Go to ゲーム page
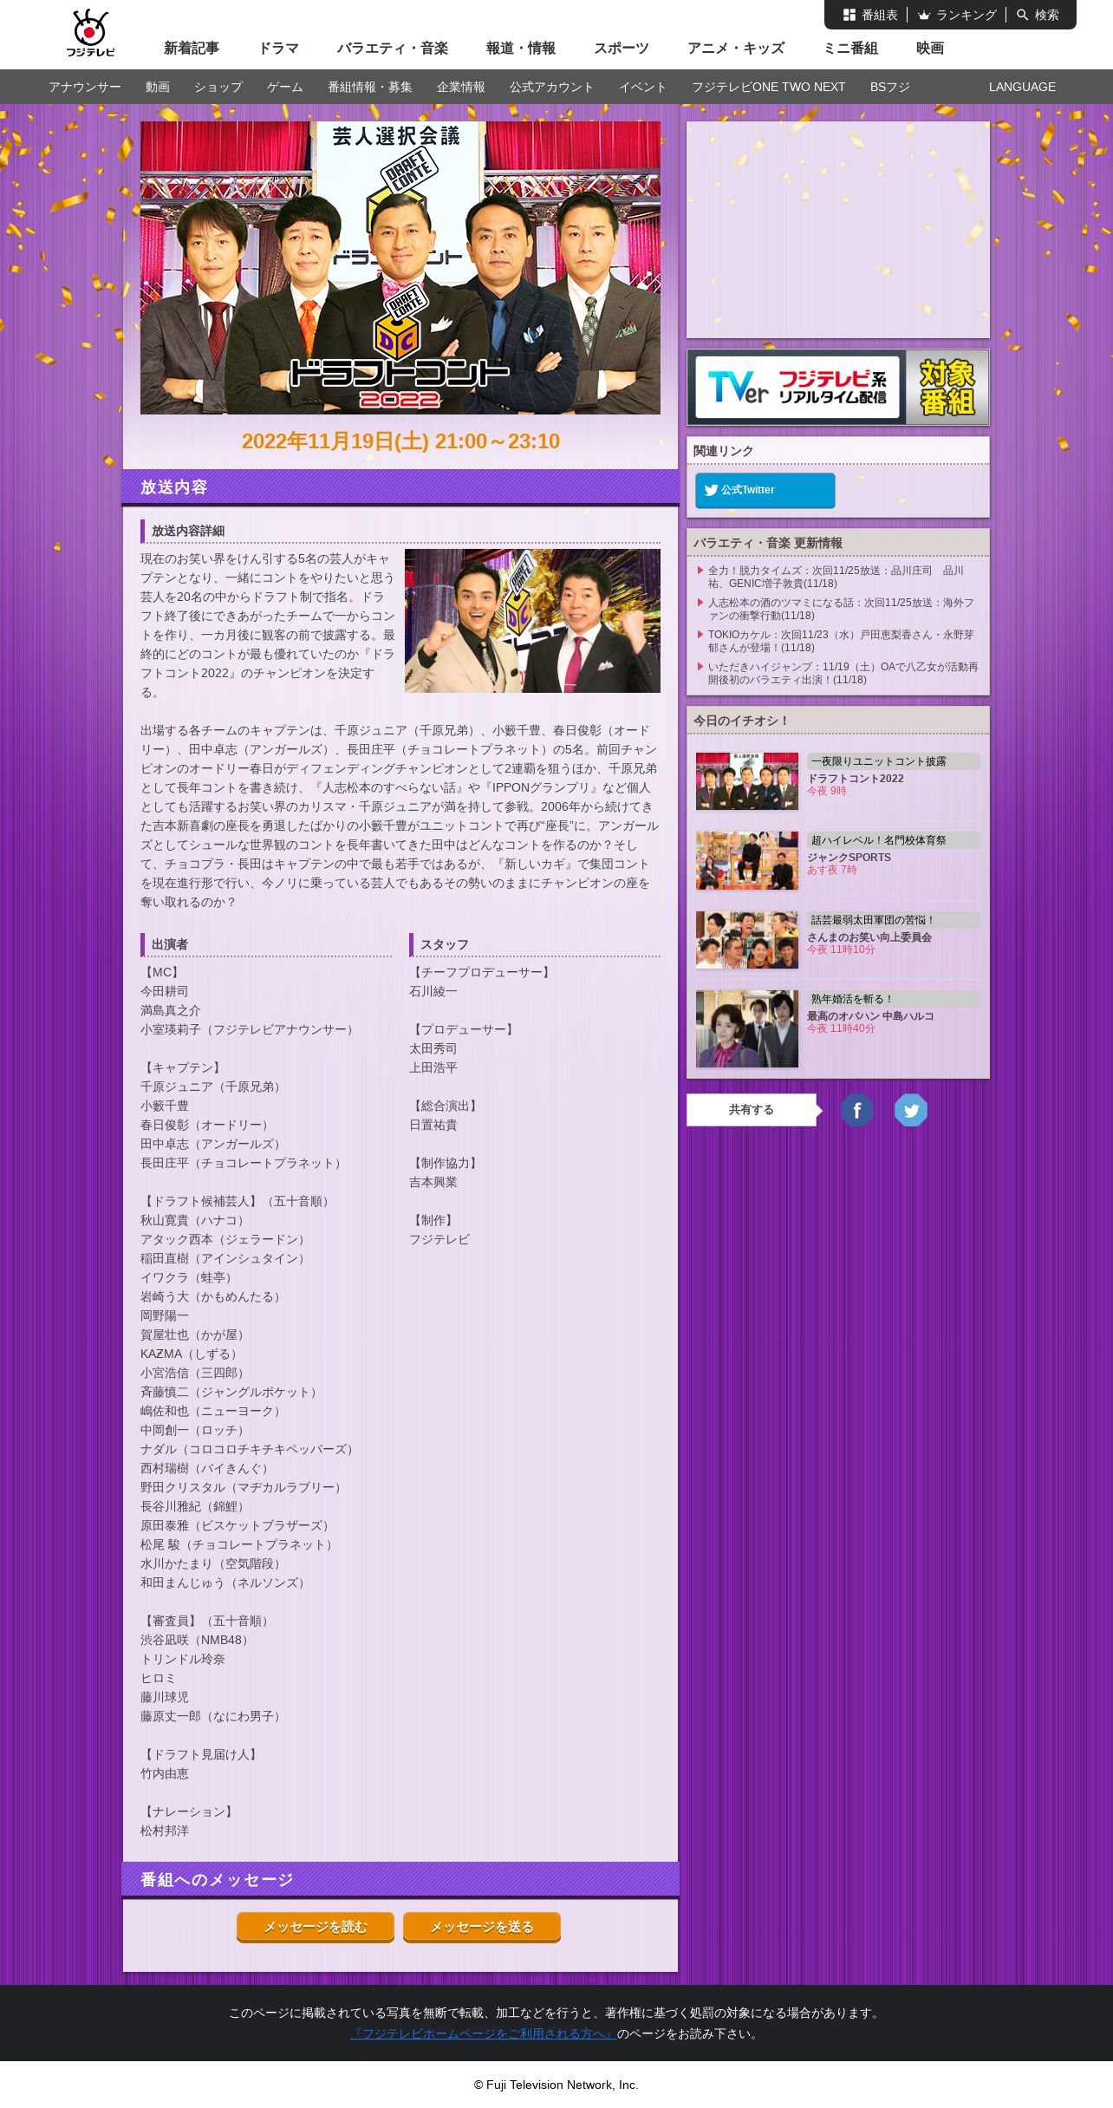1113x2108 pixels. tap(285, 87)
